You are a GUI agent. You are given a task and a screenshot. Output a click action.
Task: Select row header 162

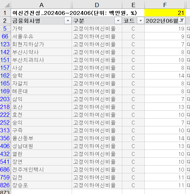tap(5, 75)
